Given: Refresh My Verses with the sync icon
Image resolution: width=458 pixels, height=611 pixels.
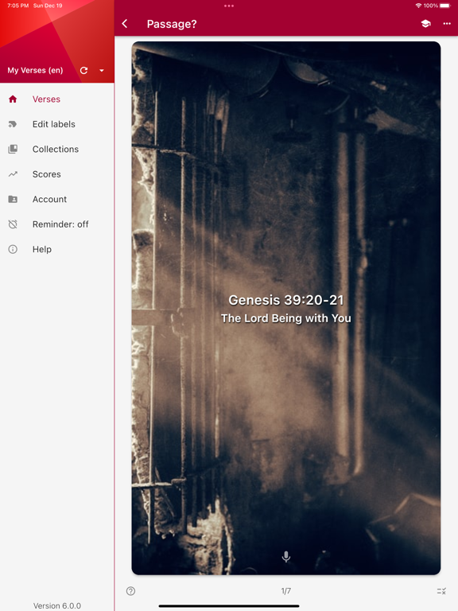Looking at the screenshot, I should 83,71.
